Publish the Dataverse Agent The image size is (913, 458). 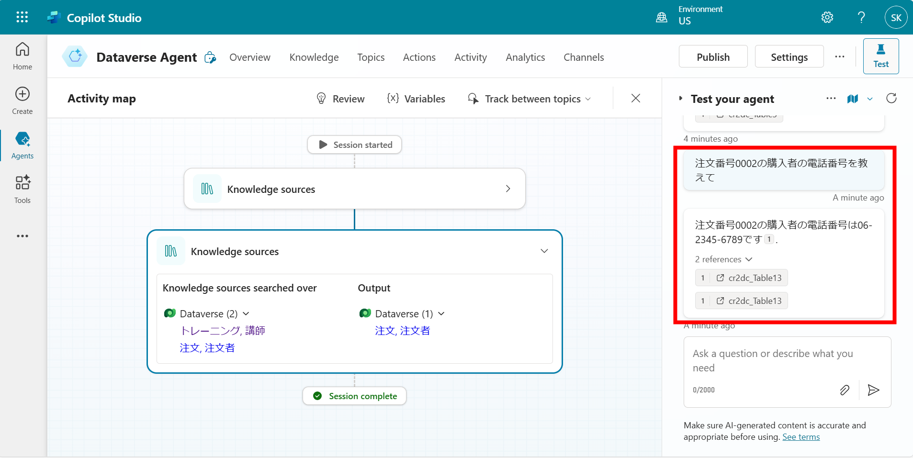[x=712, y=56]
